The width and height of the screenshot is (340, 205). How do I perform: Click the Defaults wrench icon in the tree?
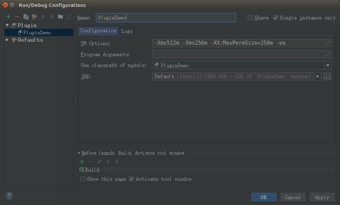coord(14,40)
